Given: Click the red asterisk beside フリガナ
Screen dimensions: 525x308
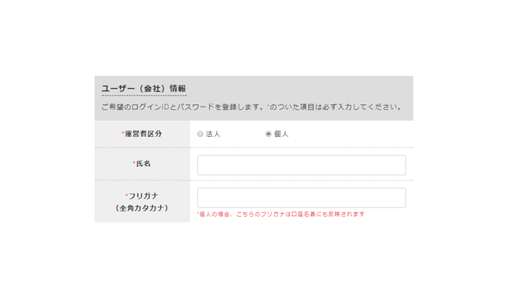Looking at the screenshot, I should tap(126, 196).
